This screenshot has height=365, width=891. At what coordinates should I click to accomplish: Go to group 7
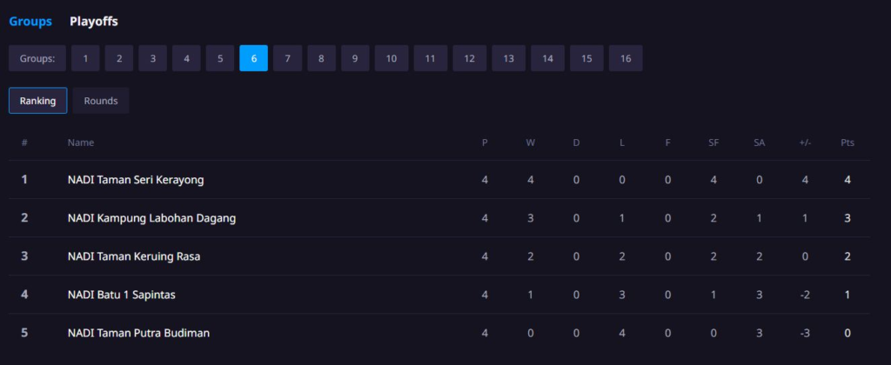tap(287, 58)
